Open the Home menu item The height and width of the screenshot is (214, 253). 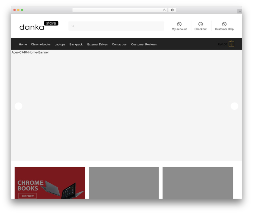coord(23,44)
